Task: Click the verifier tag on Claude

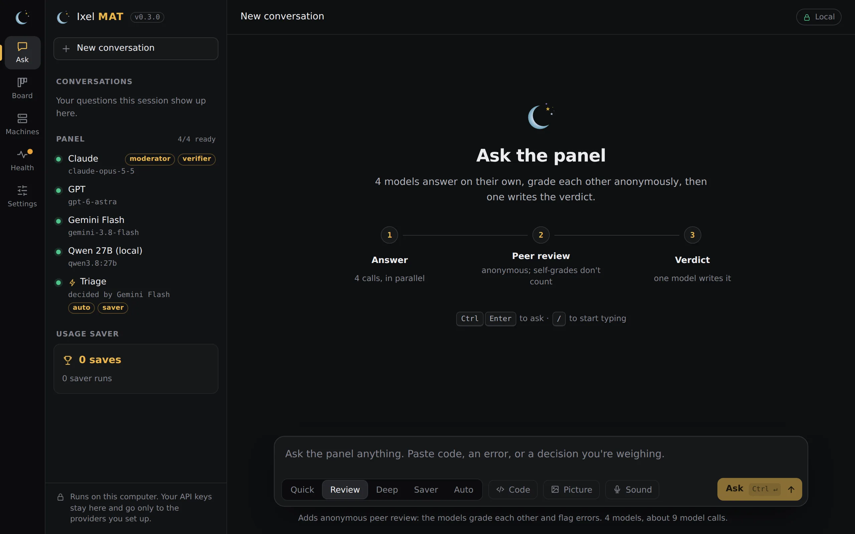Action: coord(197,159)
